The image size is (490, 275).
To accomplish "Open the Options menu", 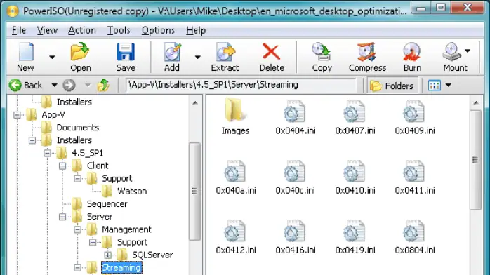I will [158, 30].
